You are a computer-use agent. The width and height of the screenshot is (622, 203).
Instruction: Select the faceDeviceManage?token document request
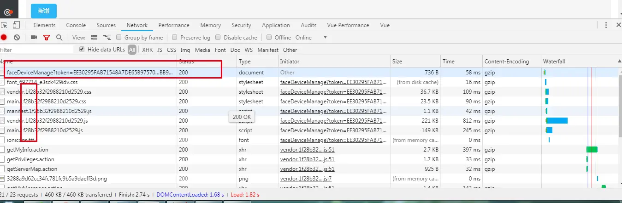[x=309, y=72]
